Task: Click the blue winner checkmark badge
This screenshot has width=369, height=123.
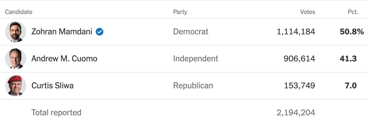Action: click(100, 32)
